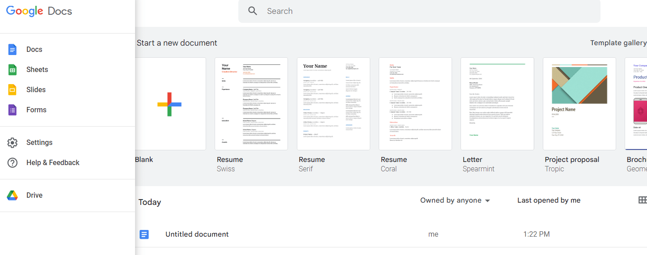The height and width of the screenshot is (255, 647).
Task: Click the 'Serif' template subtitle
Action: tap(306, 169)
